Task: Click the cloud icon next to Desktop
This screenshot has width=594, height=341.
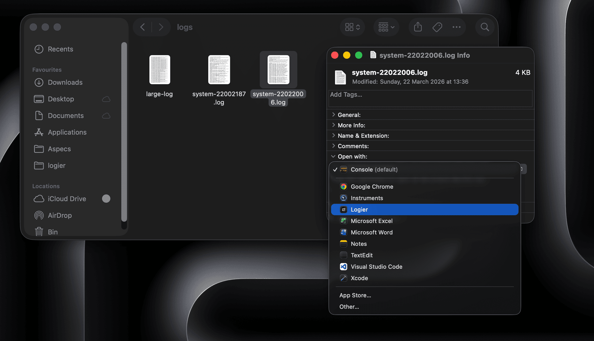Action: (106, 99)
